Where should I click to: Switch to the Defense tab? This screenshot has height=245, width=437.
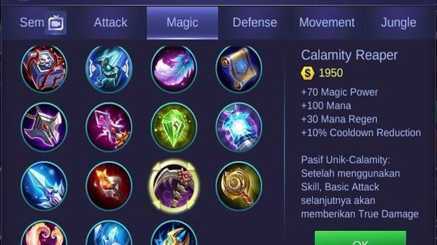point(255,22)
